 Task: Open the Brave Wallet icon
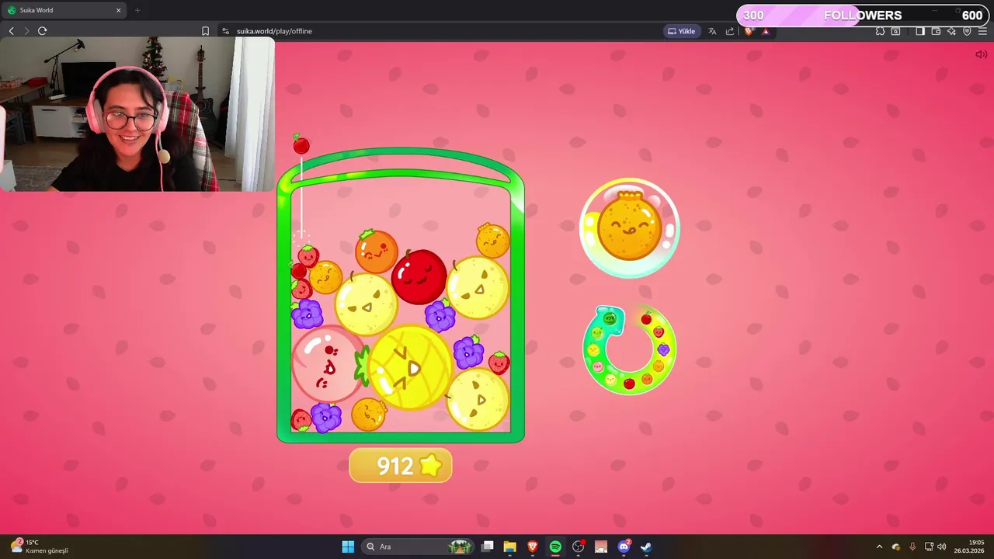(936, 31)
